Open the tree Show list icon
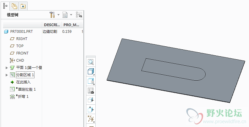Screen dimensions: 249x127 coord(65,15)
